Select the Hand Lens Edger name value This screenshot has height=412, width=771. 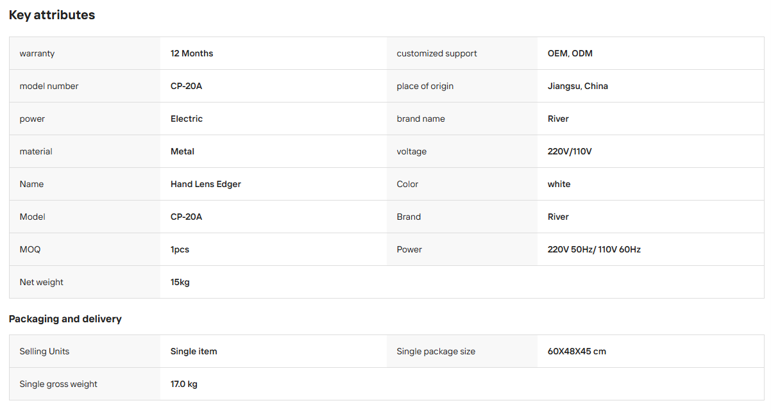pyautogui.click(x=206, y=184)
